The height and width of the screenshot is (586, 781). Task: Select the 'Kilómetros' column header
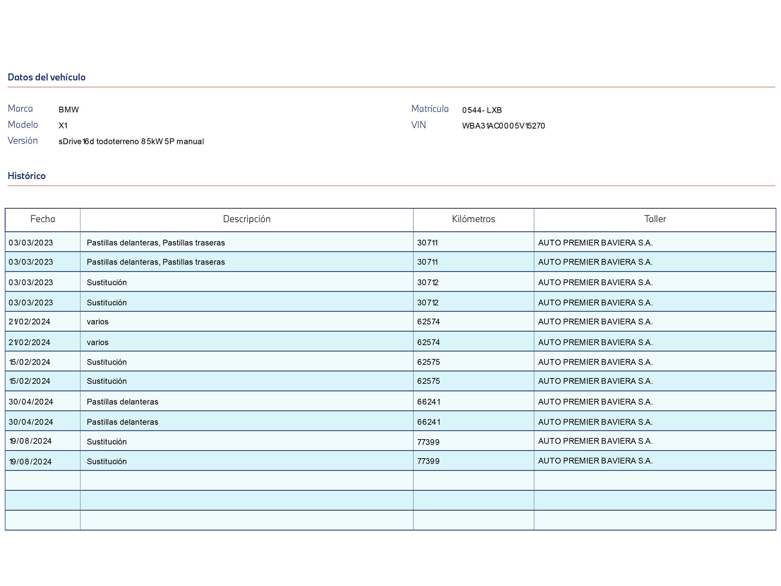pyautogui.click(x=473, y=219)
